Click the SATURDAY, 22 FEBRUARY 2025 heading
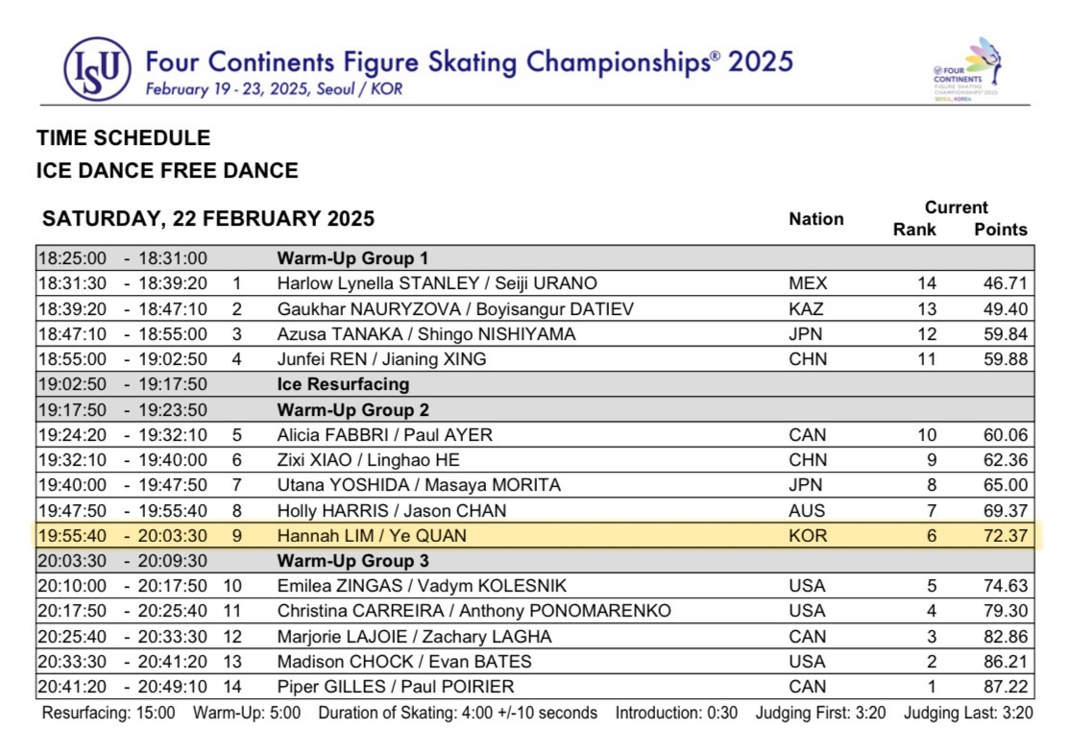 click(x=208, y=219)
